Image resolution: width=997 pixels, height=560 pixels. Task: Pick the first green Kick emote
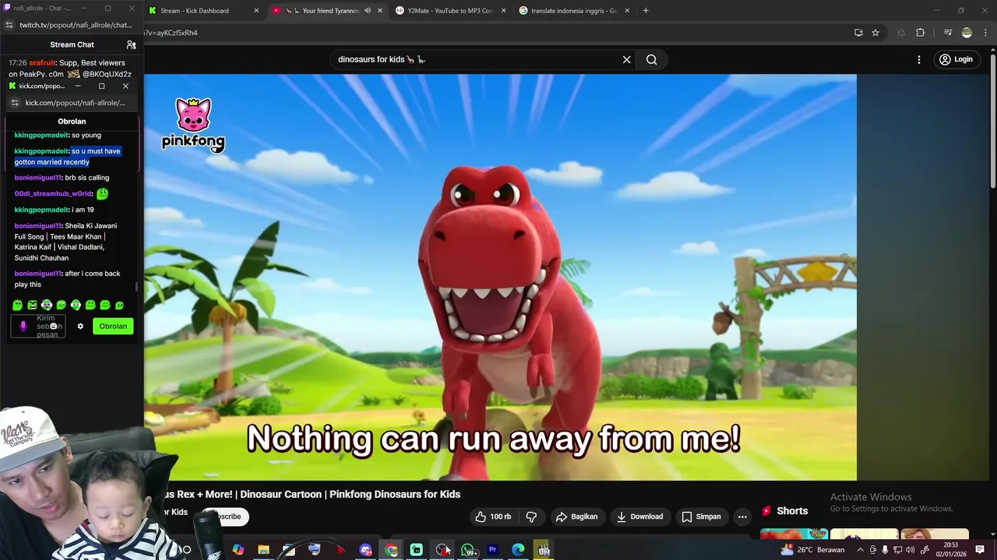(18, 305)
